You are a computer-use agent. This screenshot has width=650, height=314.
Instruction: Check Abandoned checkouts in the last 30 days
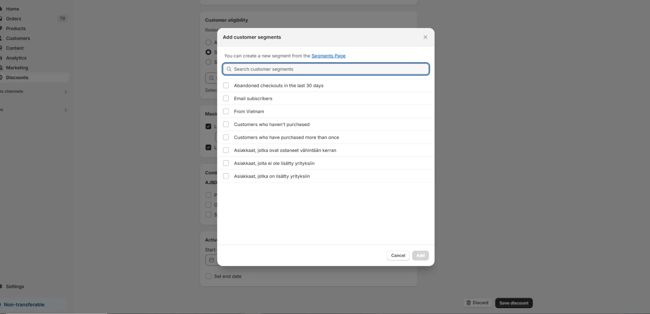pos(226,85)
